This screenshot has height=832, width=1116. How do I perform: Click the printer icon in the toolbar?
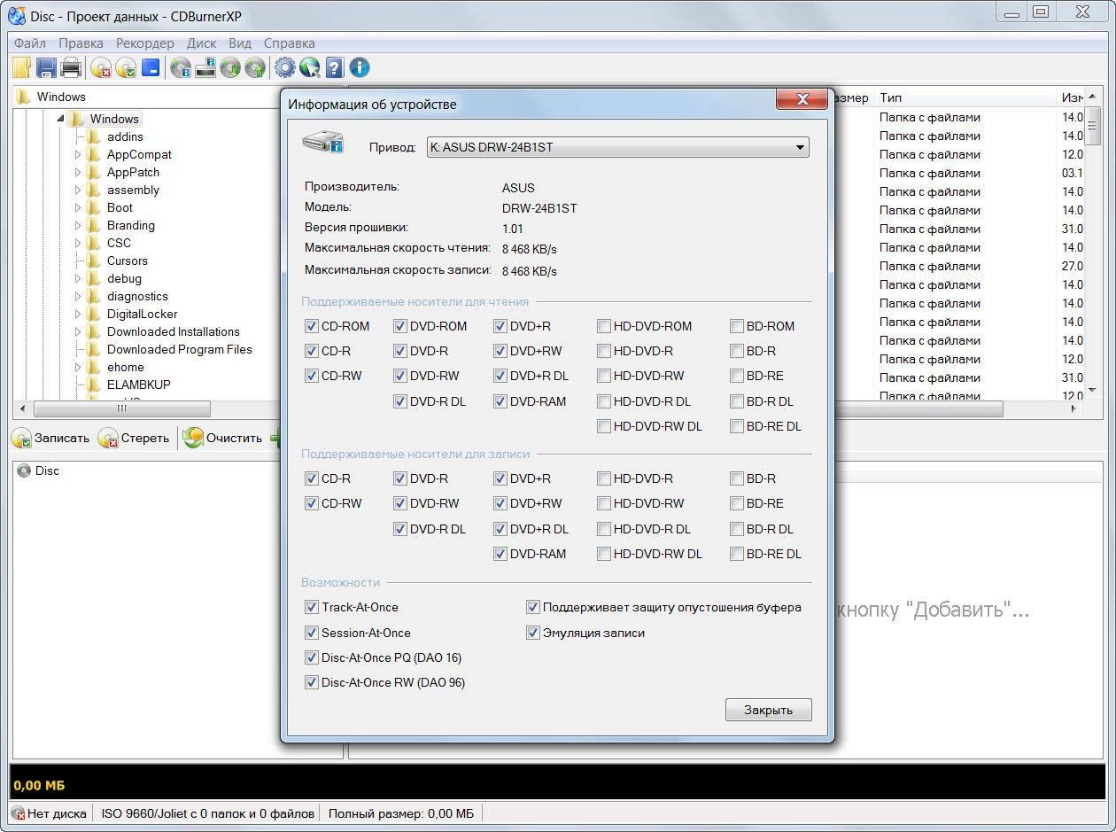[x=71, y=67]
